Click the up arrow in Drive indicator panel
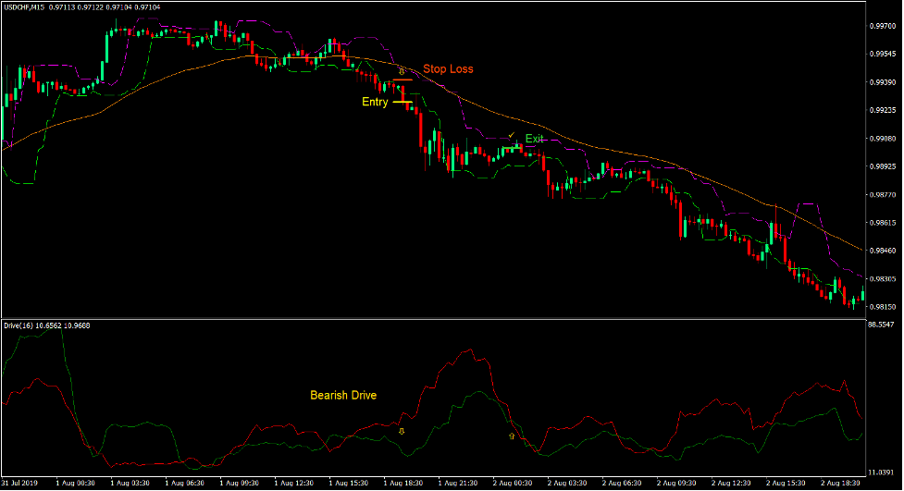The width and height of the screenshot is (904, 491). [512, 434]
